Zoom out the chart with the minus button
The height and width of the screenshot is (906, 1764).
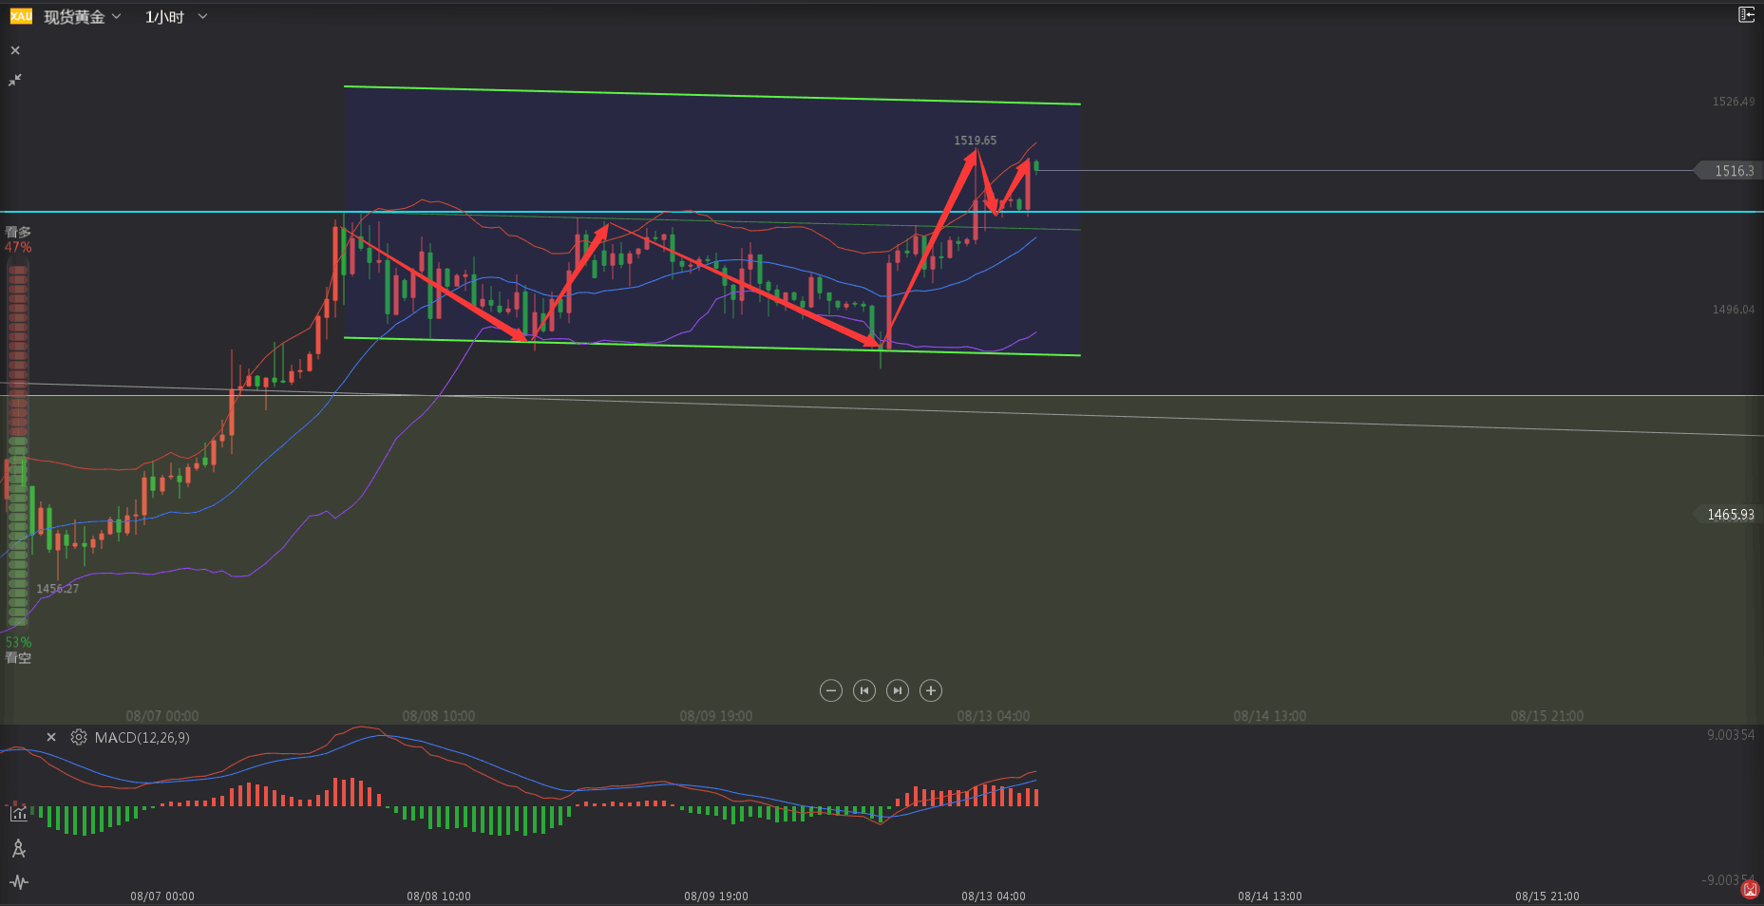pos(831,690)
